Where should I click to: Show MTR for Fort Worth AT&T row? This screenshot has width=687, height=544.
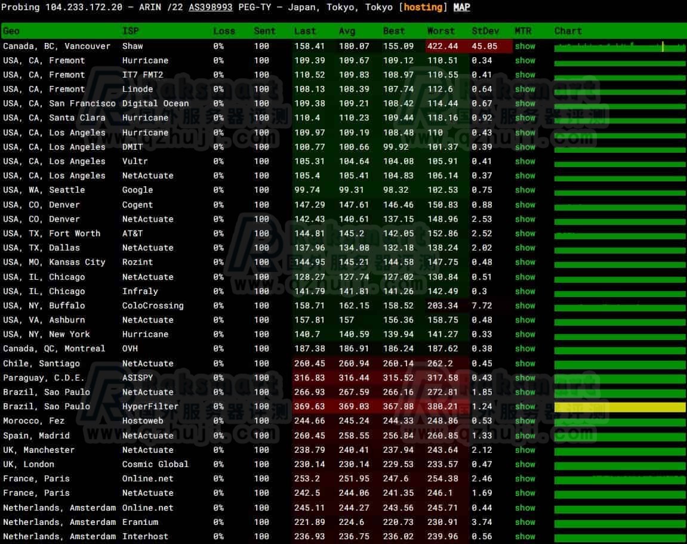tap(525, 233)
